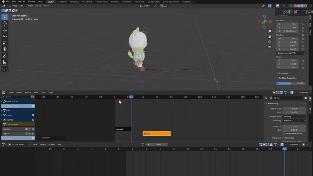Viewport: 313px width, 176px height.
Task: Open Extrapolation Nothing dropdown
Action: coord(294,117)
